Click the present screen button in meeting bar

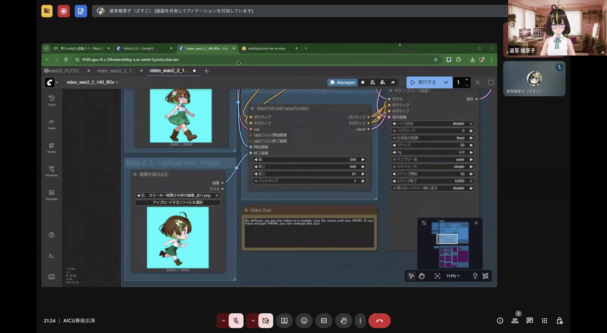click(x=284, y=320)
